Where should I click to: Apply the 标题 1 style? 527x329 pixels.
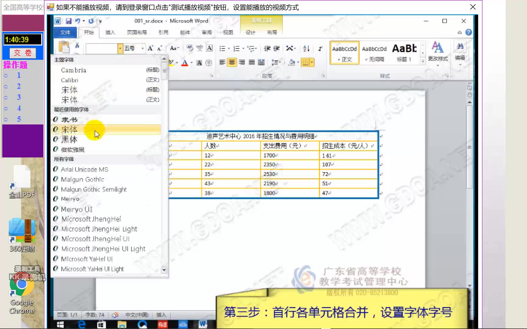point(404,52)
